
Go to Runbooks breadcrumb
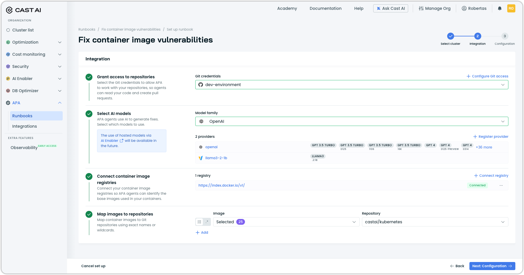(x=87, y=29)
